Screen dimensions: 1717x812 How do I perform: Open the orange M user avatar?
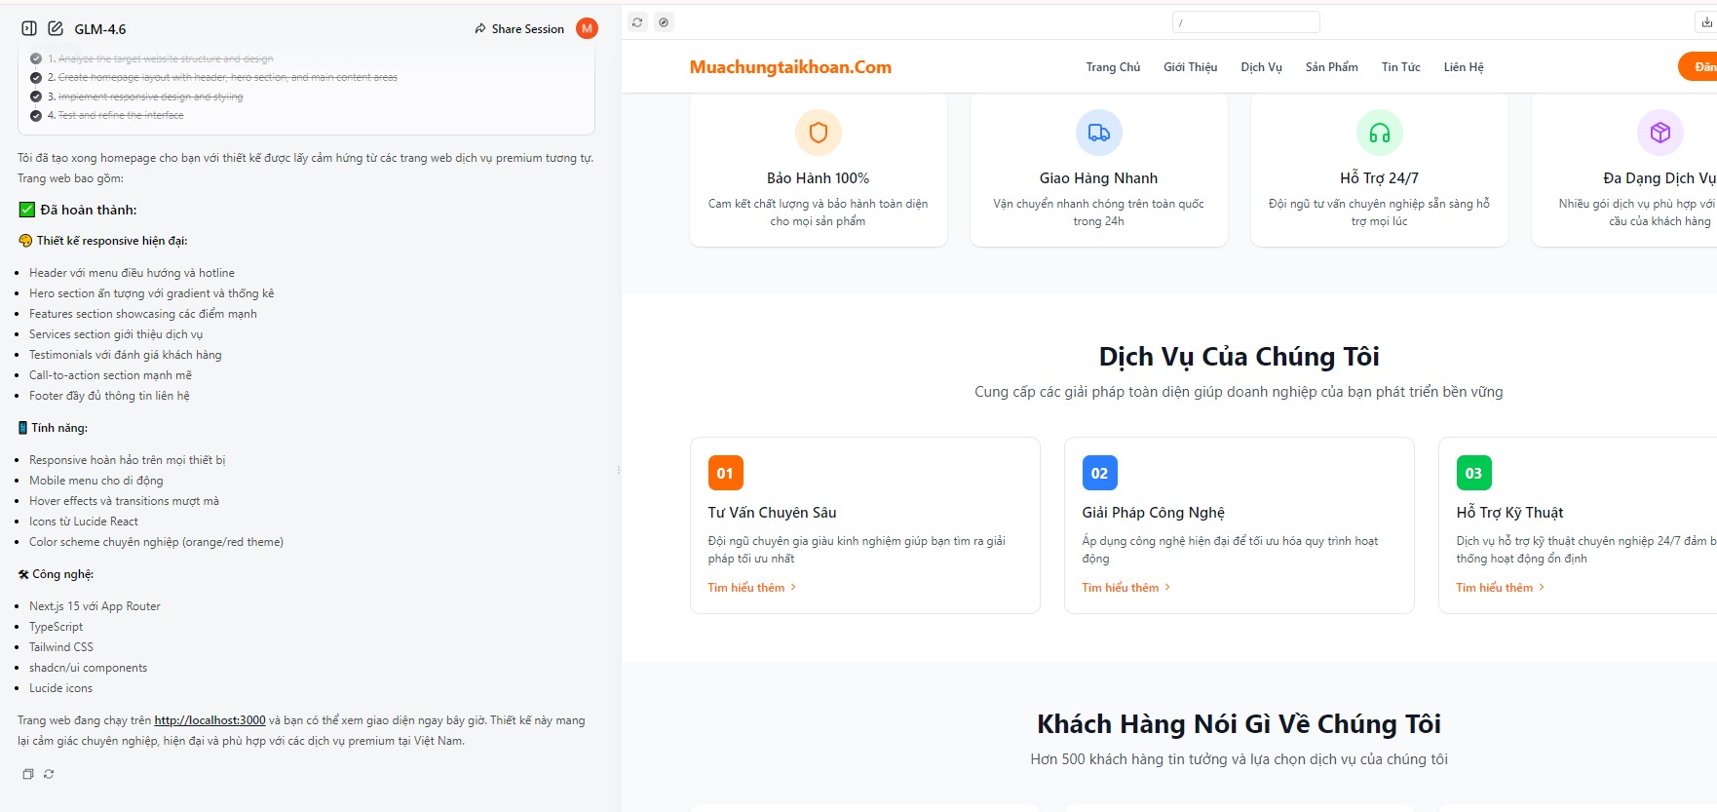tap(587, 29)
